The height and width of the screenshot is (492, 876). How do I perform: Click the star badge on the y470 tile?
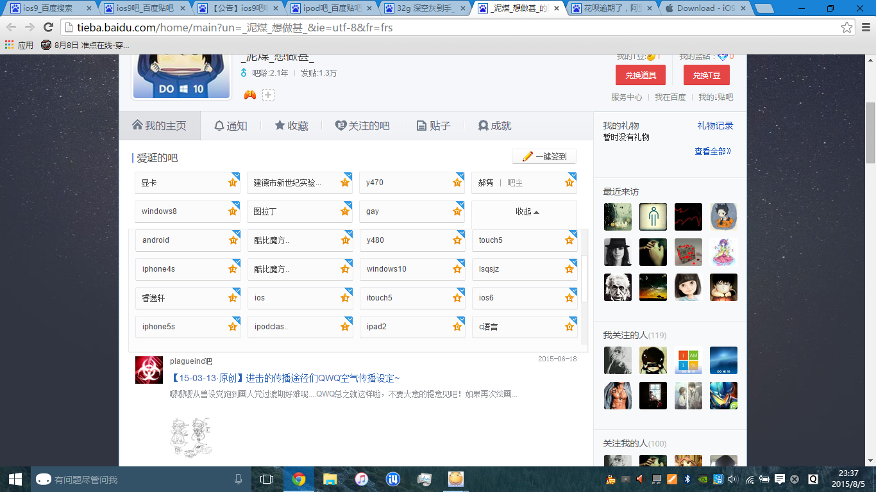pos(457,183)
